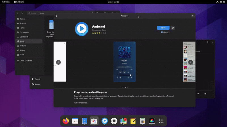The image size is (227, 127).
Task: Open the center Acid Push screenshot
Action: [124, 62]
